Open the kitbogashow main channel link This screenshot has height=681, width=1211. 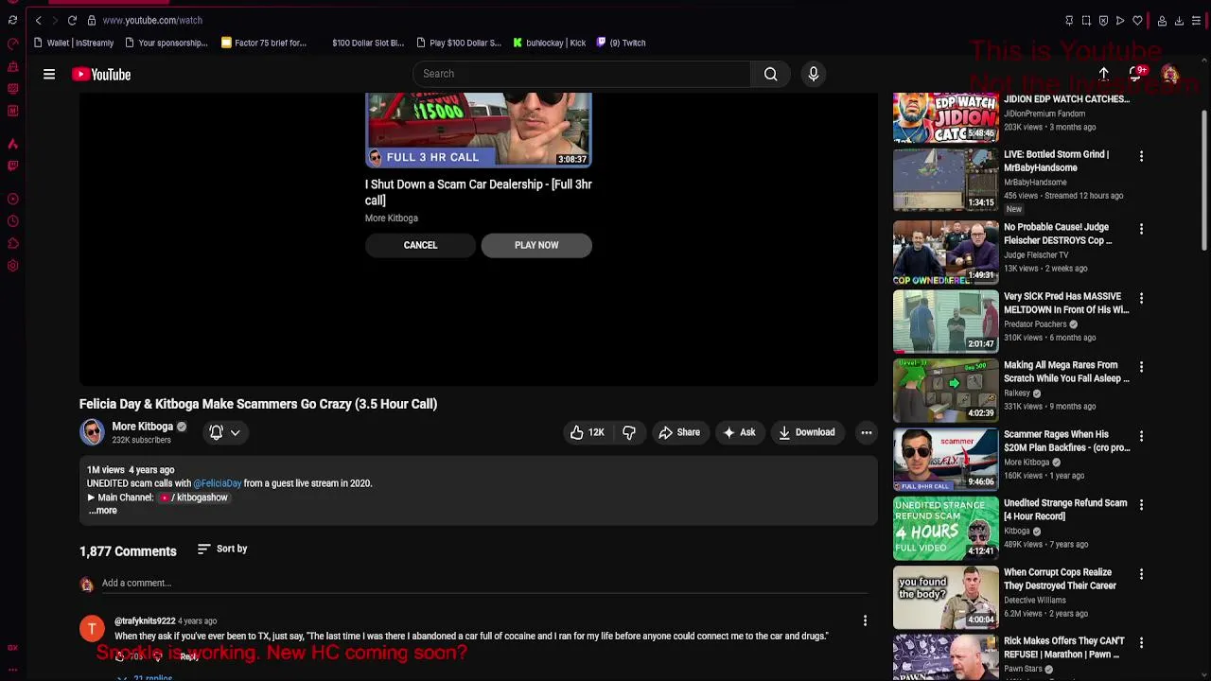pos(194,498)
